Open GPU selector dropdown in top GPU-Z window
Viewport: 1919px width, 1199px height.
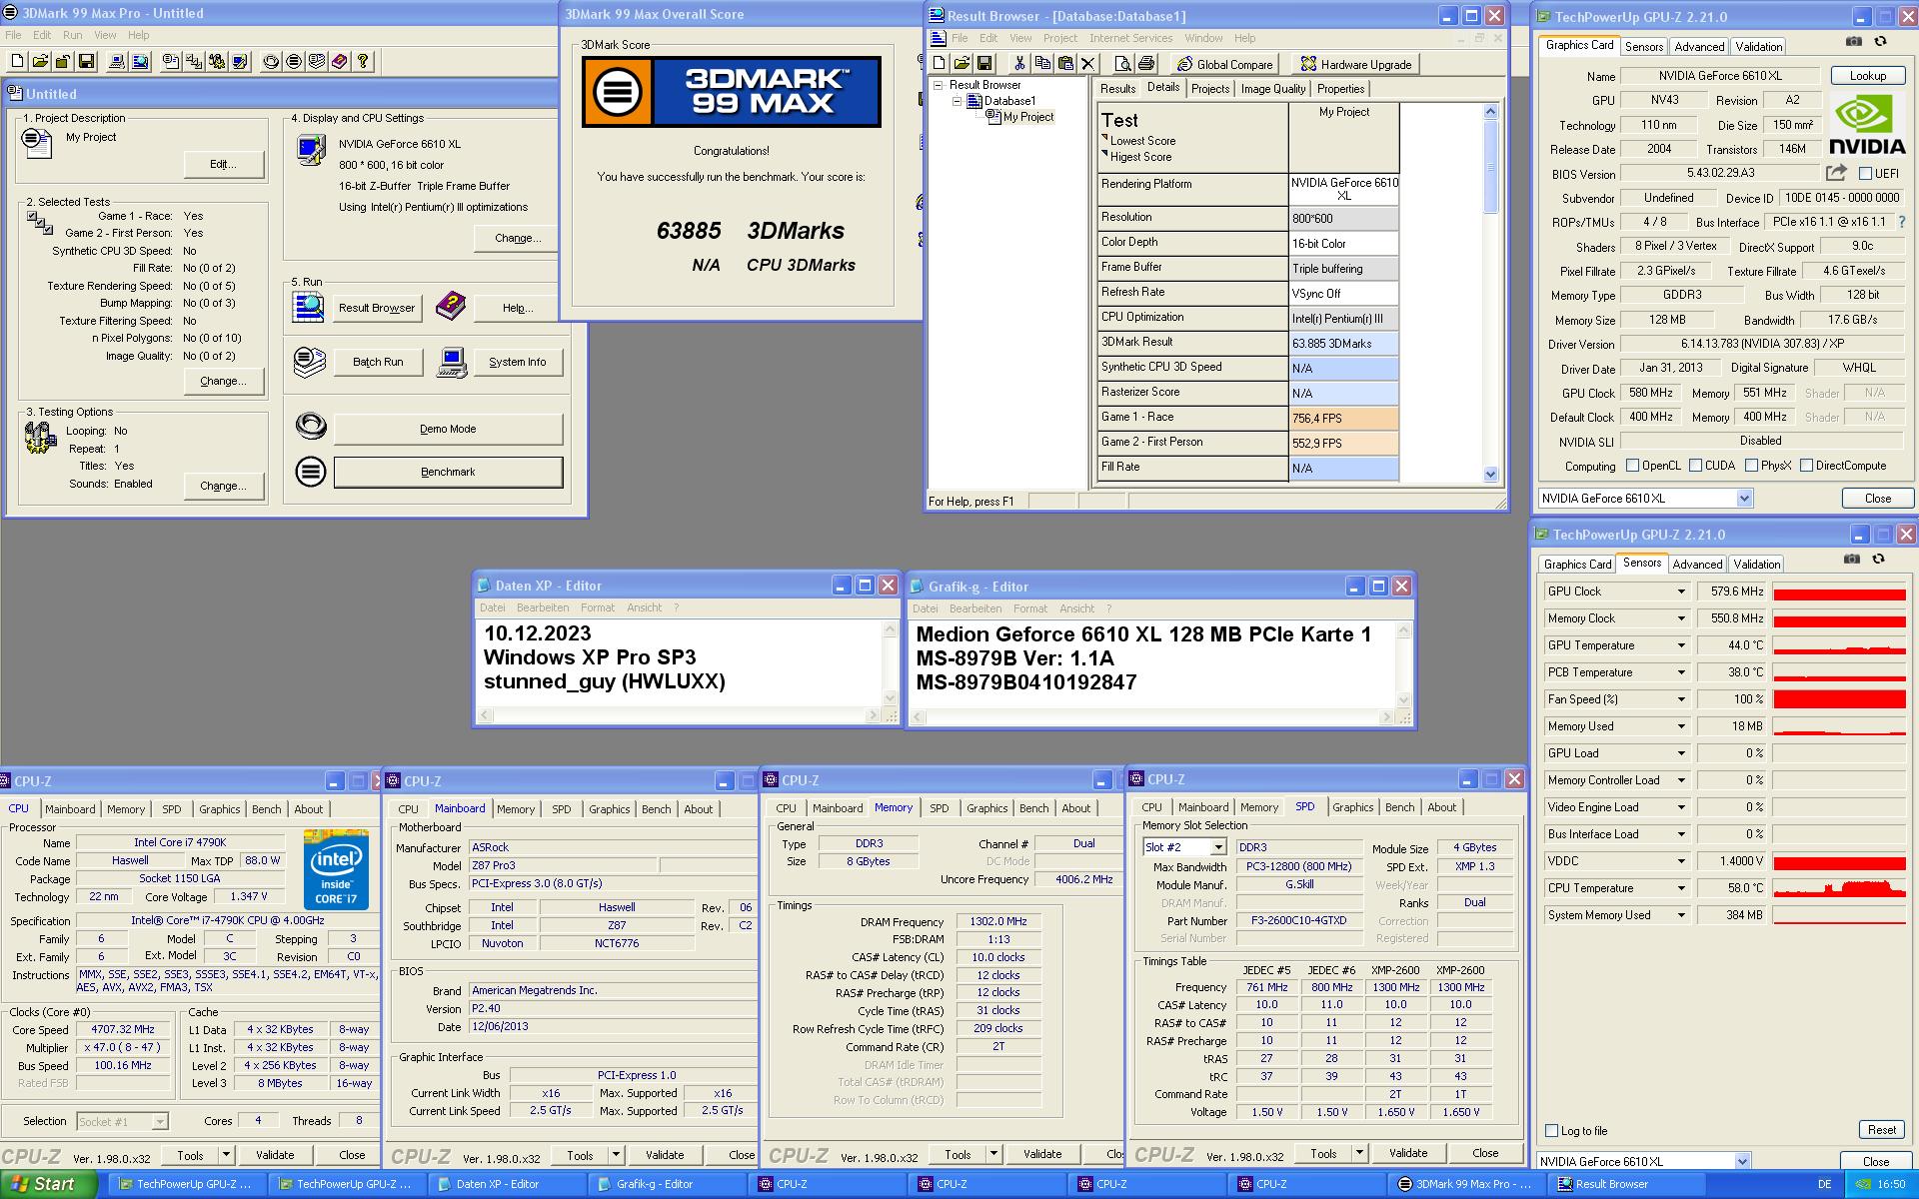[1744, 499]
